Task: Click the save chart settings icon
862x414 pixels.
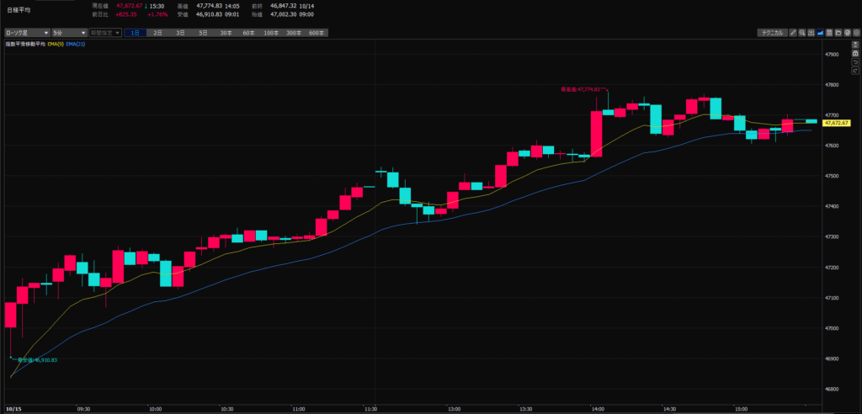Action: point(829,33)
